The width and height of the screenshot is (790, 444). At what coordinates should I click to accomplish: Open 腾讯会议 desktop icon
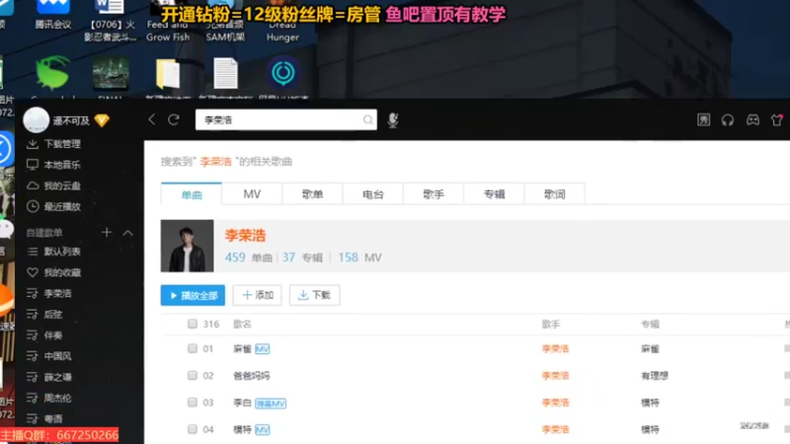(53, 14)
